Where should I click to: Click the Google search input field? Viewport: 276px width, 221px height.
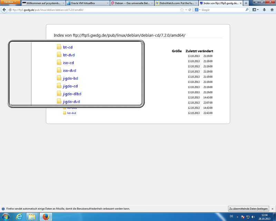223,10
